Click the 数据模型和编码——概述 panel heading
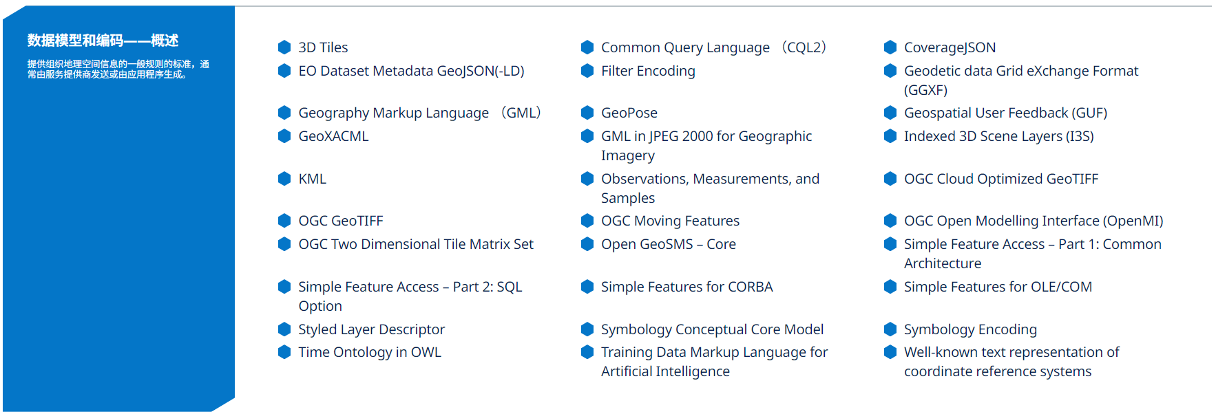This screenshot has width=1216, height=414. 103,41
